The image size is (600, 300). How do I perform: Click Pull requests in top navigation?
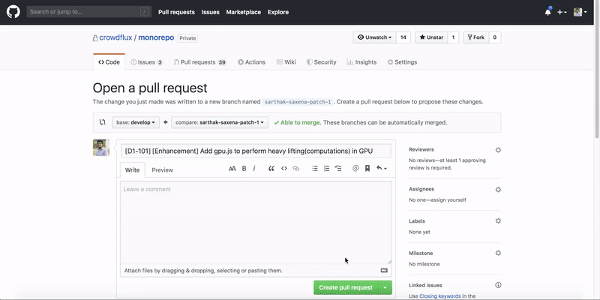(x=176, y=12)
